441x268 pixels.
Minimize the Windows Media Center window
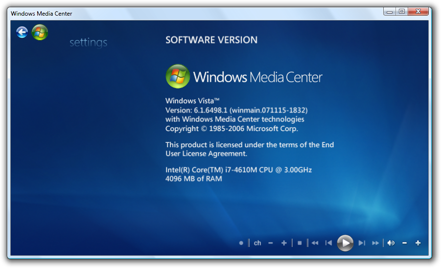390,12
